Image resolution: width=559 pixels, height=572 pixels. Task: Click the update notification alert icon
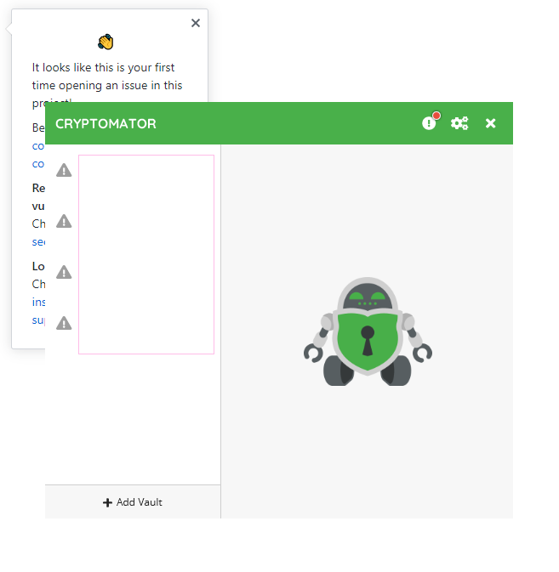point(431,122)
